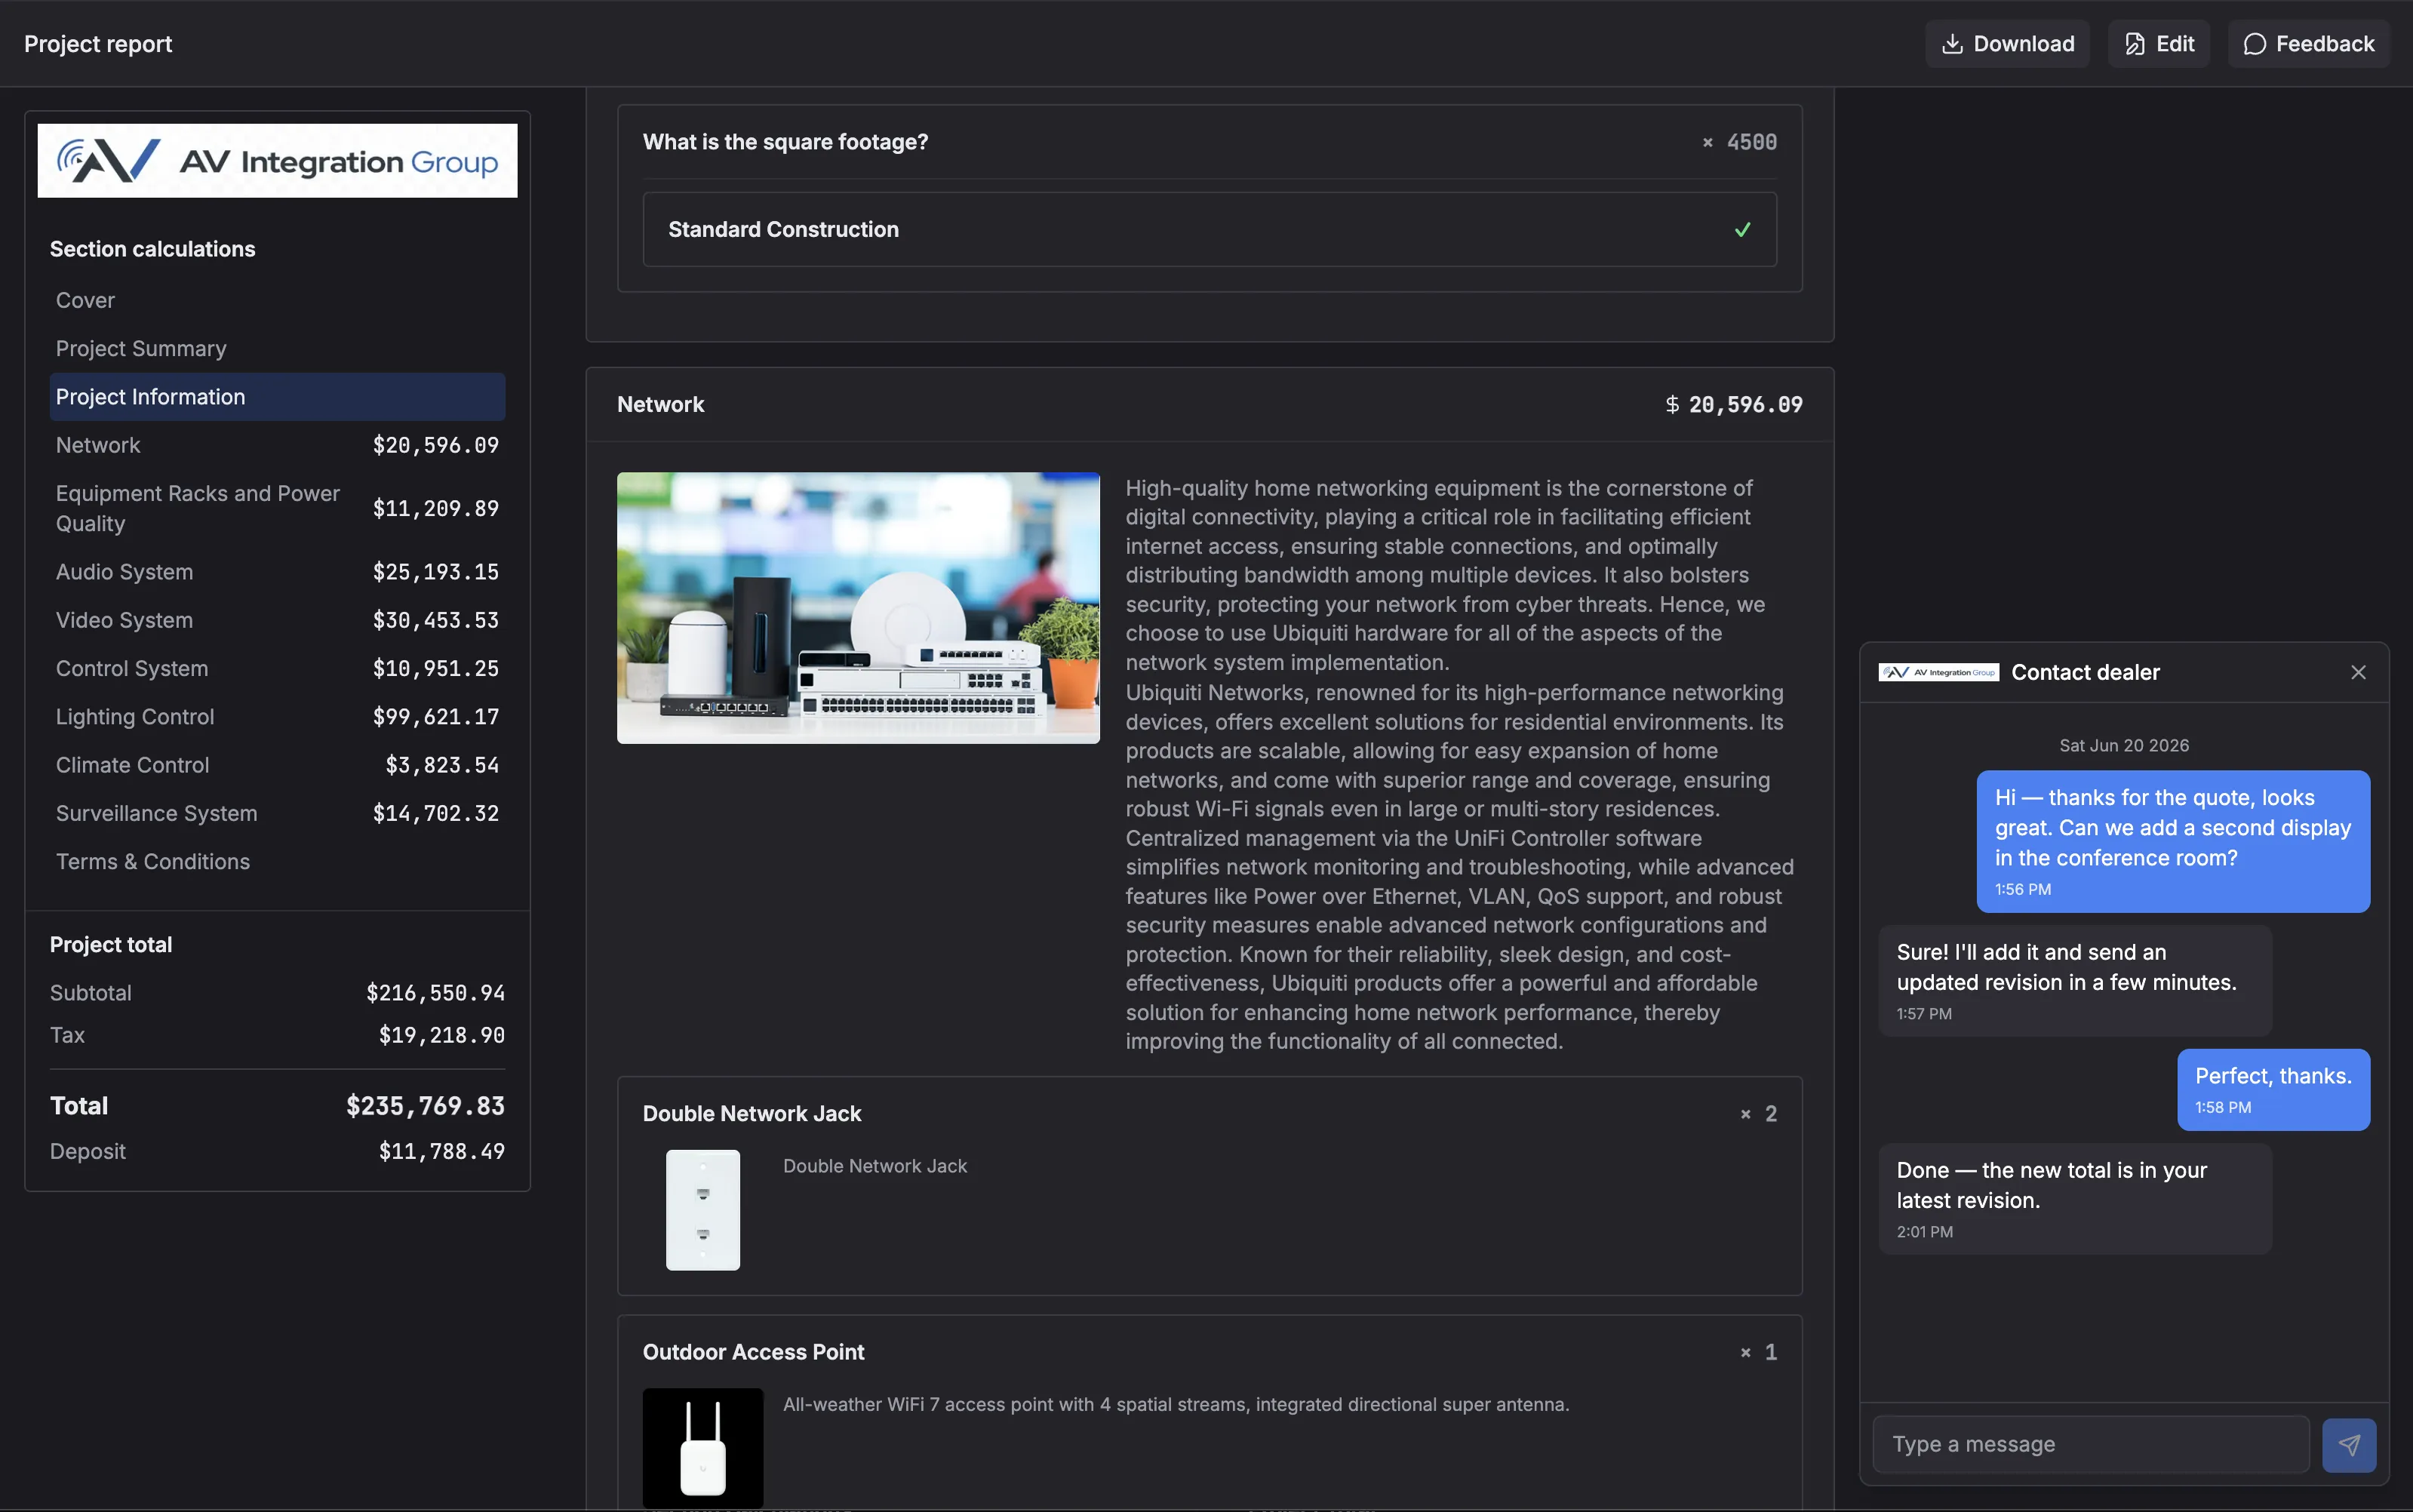The width and height of the screenshot is (2413, 1512).
Task: Select the Standard Construction option row
Action: (x=1209, y=230)
